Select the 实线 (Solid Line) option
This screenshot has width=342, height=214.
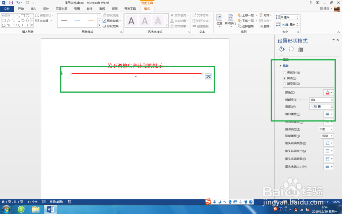point(285,78)
